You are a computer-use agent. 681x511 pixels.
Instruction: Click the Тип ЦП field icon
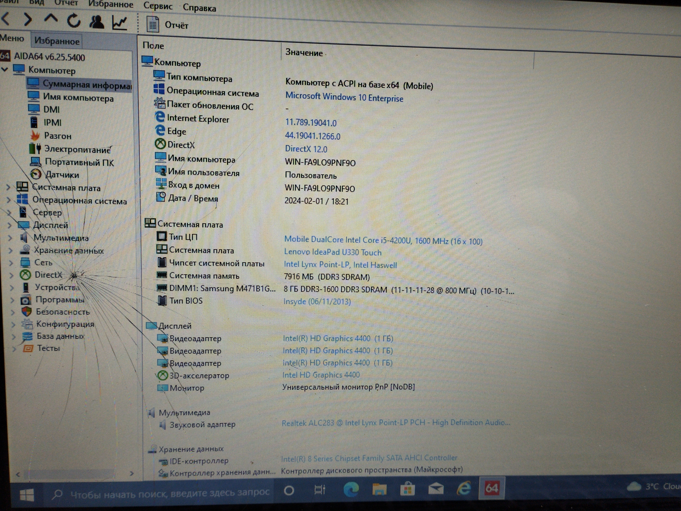pos(161,236)
